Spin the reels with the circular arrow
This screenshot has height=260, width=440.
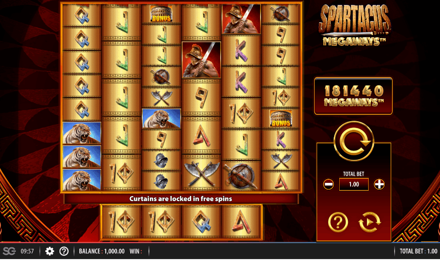pos(354,141)
